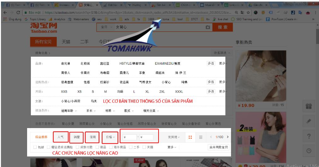Bookmark this page with the star icon

(x=248, y=13)
